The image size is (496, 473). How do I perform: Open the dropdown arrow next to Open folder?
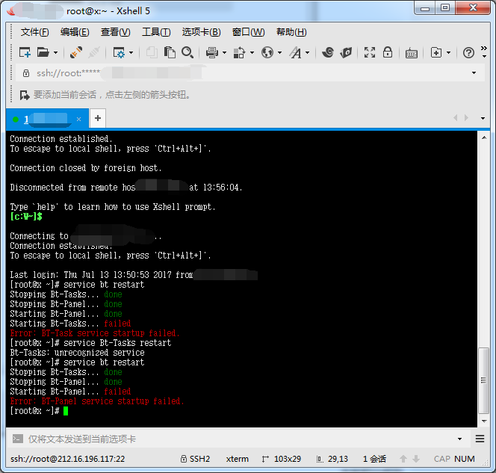pos(56,52)
